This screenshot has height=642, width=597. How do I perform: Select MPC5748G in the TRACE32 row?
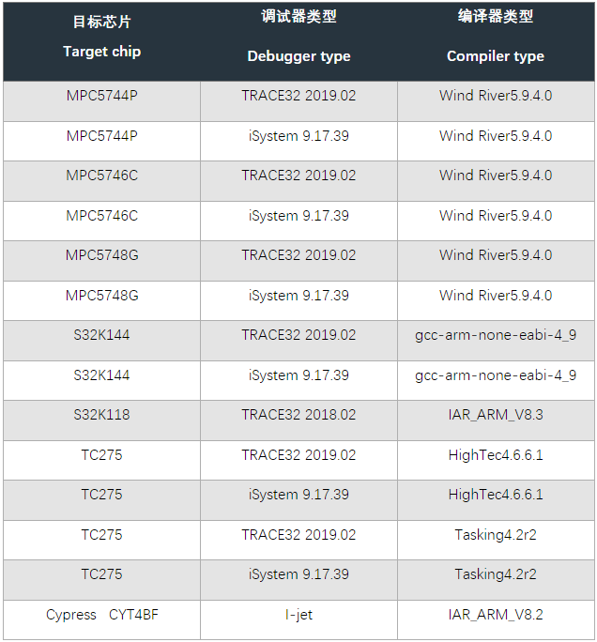click(101, 255)
